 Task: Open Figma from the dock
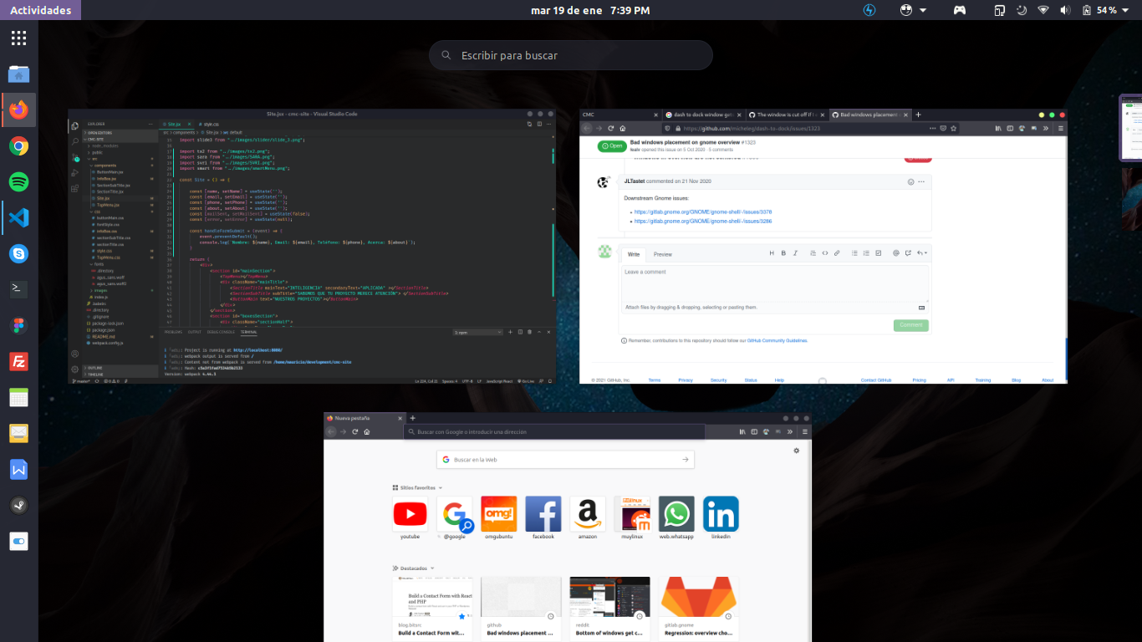point(18,325)
